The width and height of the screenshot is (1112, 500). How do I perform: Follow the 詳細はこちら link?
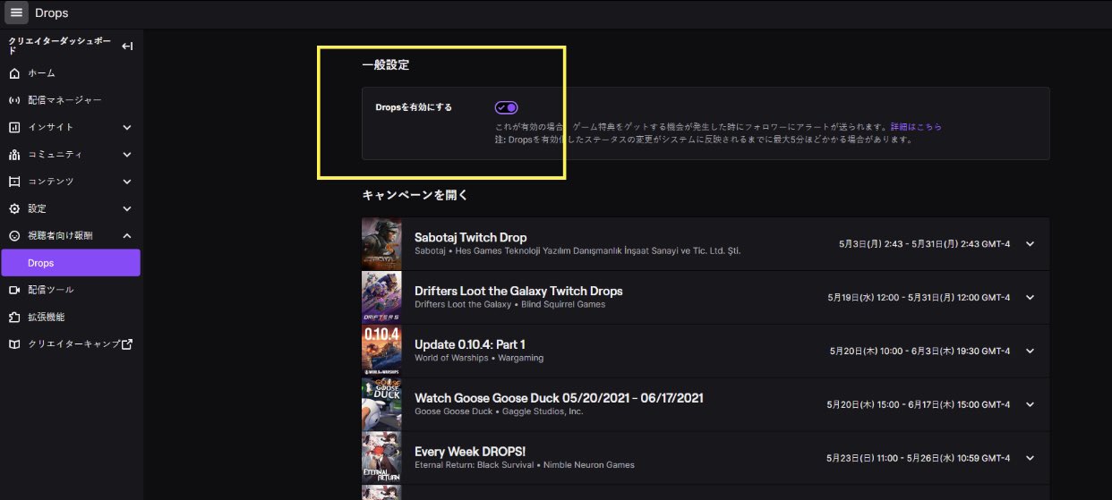pyautogui.click(x=915, y=127)
